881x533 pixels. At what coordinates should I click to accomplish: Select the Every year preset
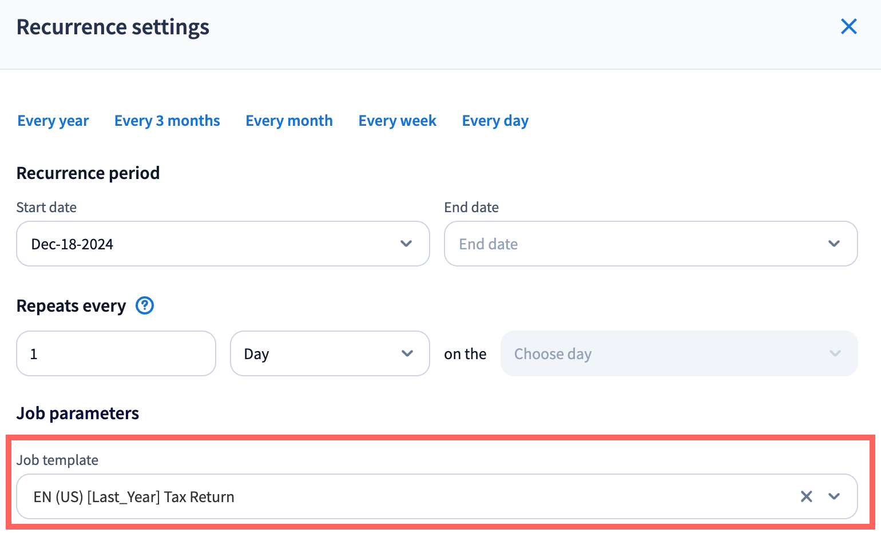pos(53,121)
